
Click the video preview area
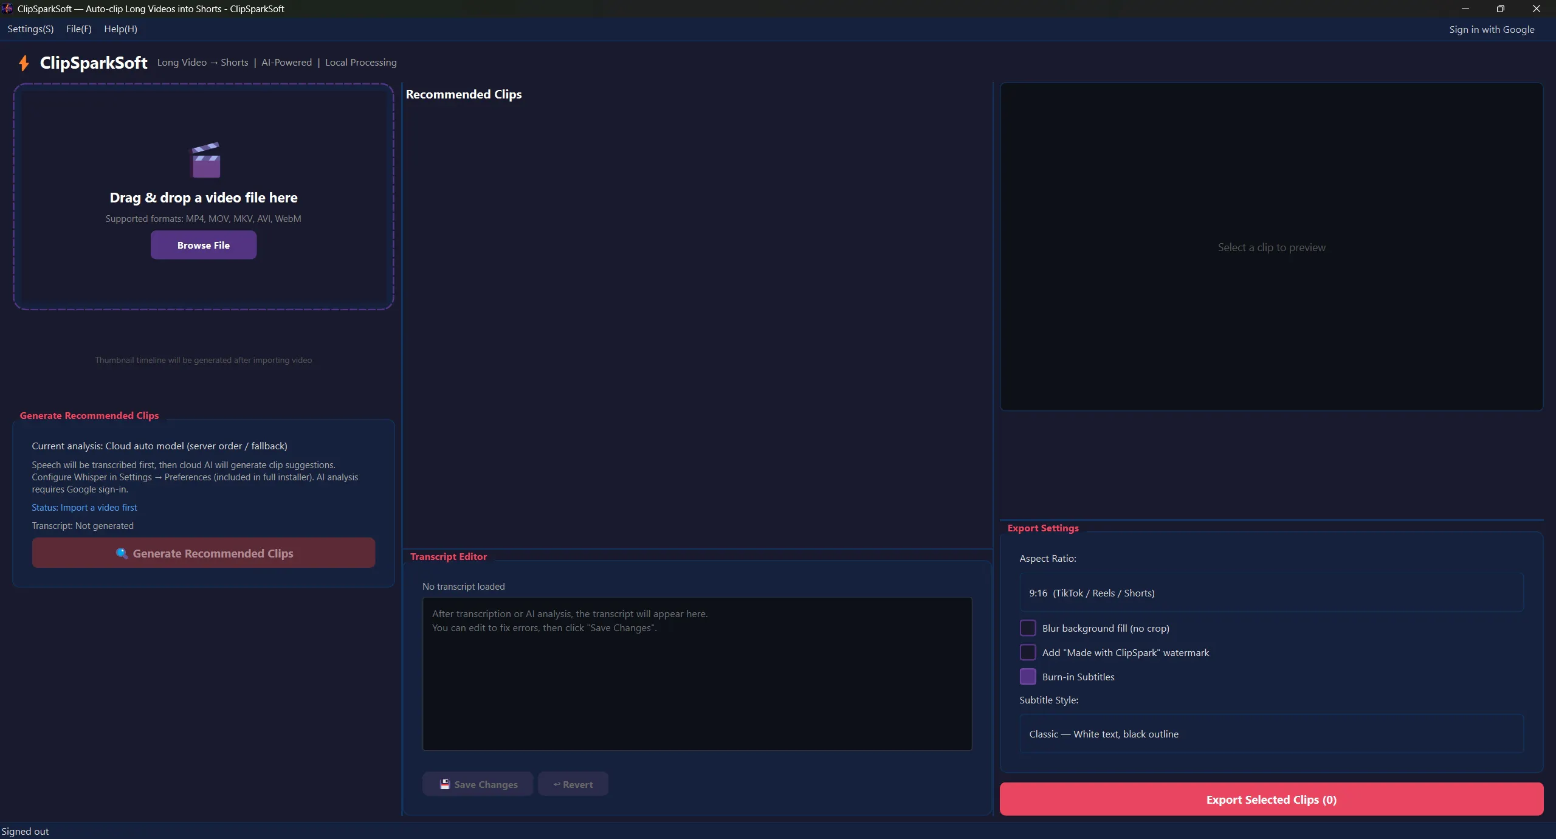[x=1272, y=247]
